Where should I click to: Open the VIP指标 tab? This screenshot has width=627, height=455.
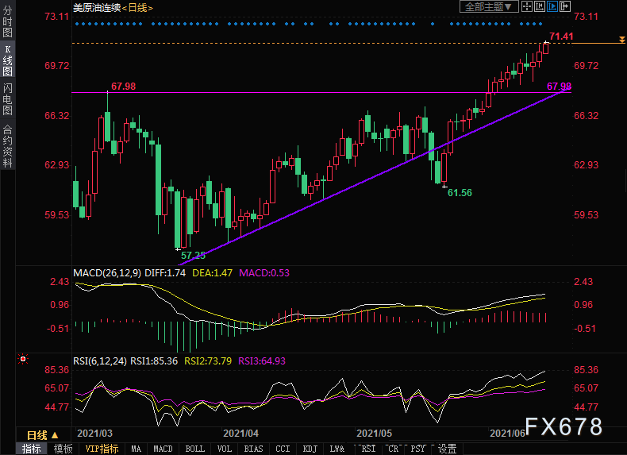102,449
